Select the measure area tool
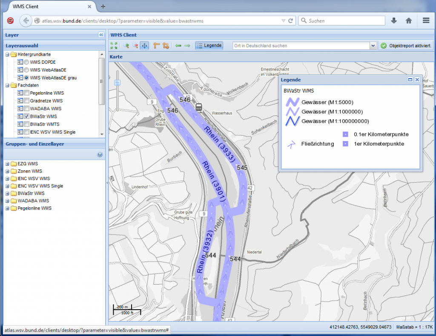The image size is (436, 336). (166, 45)
